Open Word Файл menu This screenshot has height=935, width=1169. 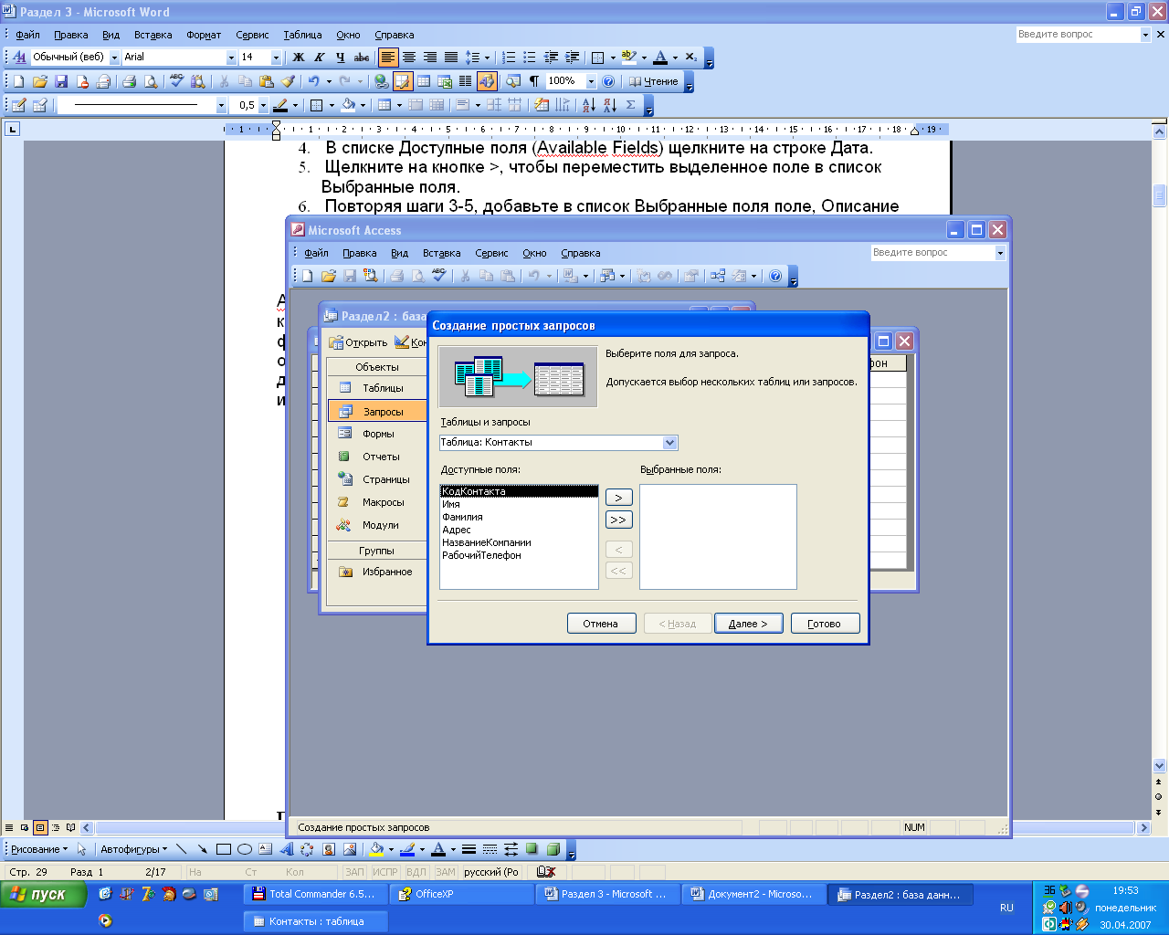tap(27, 35)
